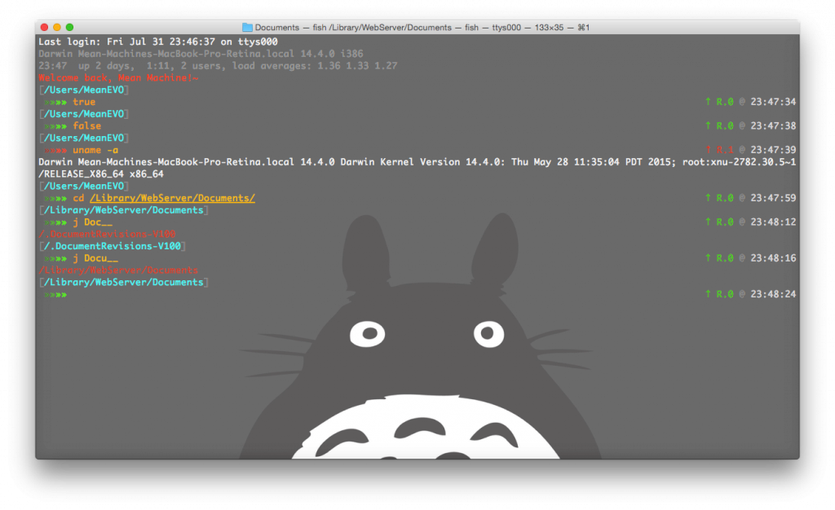Click the red close window button

45,28
